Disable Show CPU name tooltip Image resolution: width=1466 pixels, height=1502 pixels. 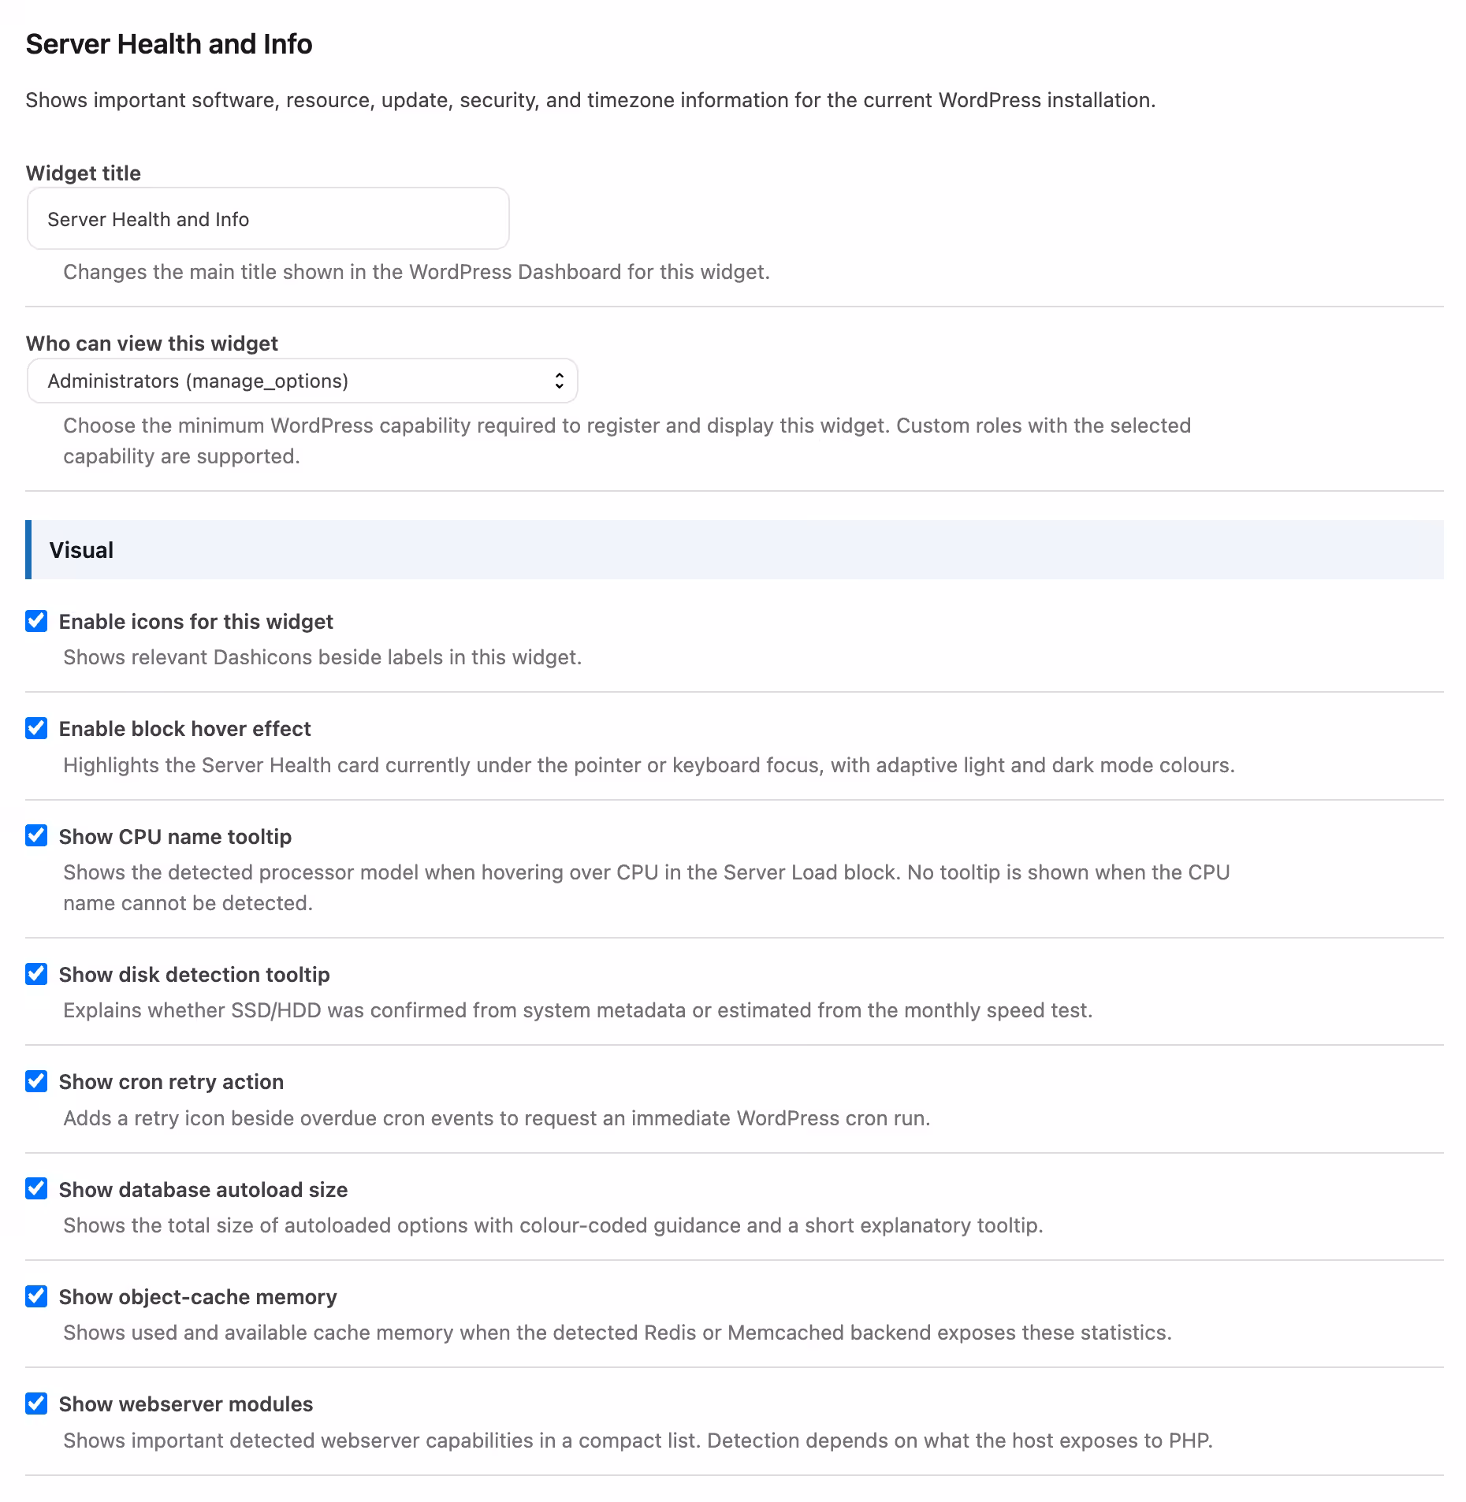tap(36, 835)
